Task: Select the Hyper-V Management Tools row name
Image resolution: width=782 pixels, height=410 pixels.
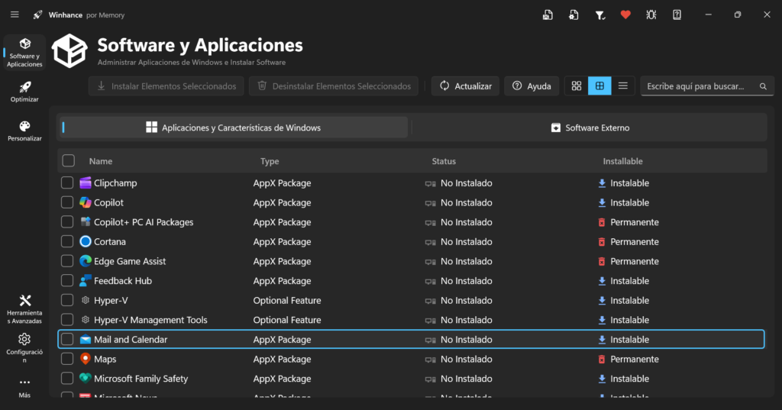Action: tap(150, 320)
